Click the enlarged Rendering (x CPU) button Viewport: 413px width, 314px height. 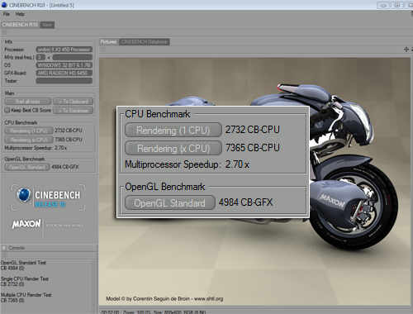[173, 148]
